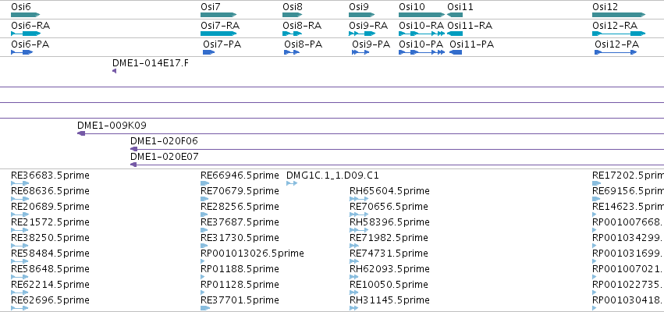The width and height of the screenshot is (664, 312).
Task: Select the RE74731.5prime label
Action: click(x=389, y=253)
